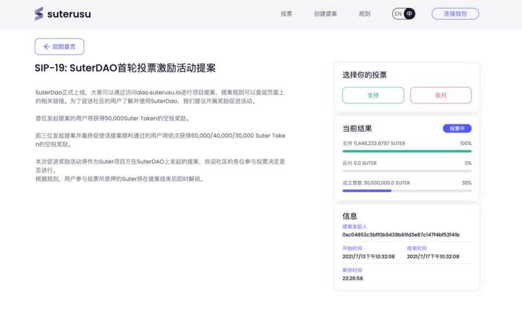Click the end time 2021/7/17下午10:32:08

[433, 257]
